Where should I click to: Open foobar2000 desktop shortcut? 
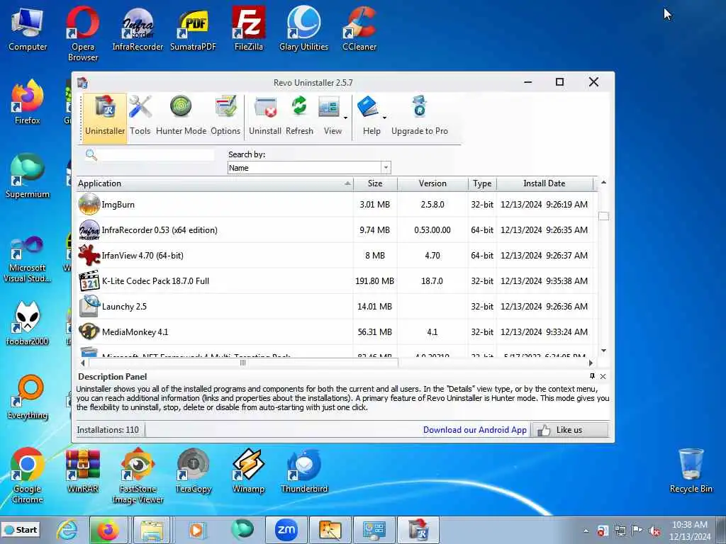click(28, 323)
